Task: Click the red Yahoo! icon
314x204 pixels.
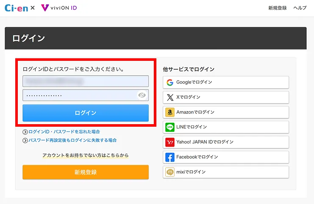Action: (x=170, y=142)
